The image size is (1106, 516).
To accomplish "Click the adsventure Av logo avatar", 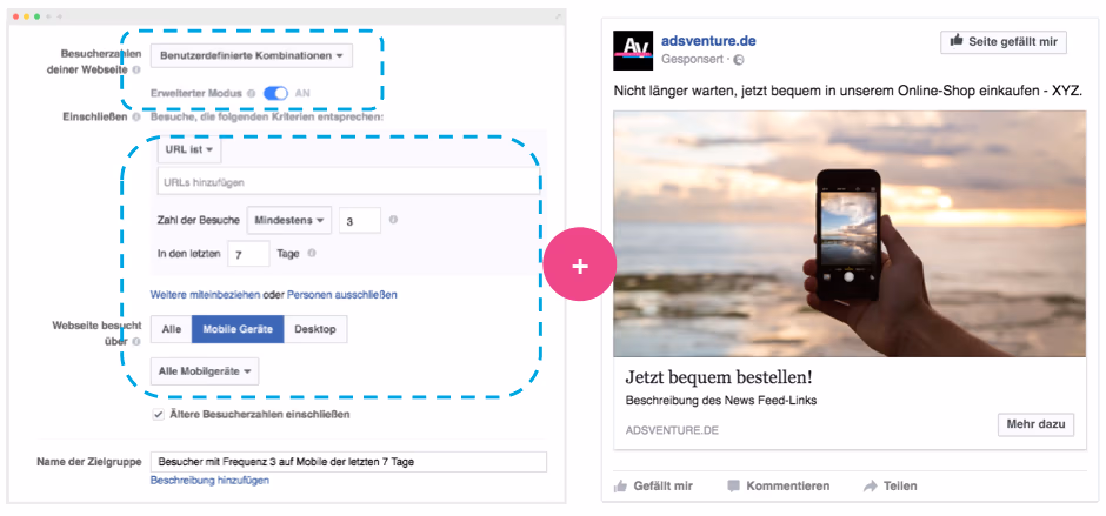I will pos(633,51).
